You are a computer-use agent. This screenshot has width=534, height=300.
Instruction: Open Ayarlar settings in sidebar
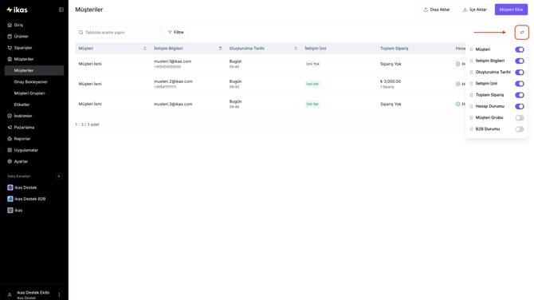click(x=21, y=162)
